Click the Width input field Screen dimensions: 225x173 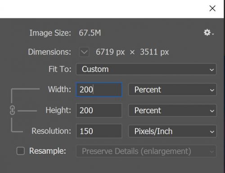tap(99, 90)
